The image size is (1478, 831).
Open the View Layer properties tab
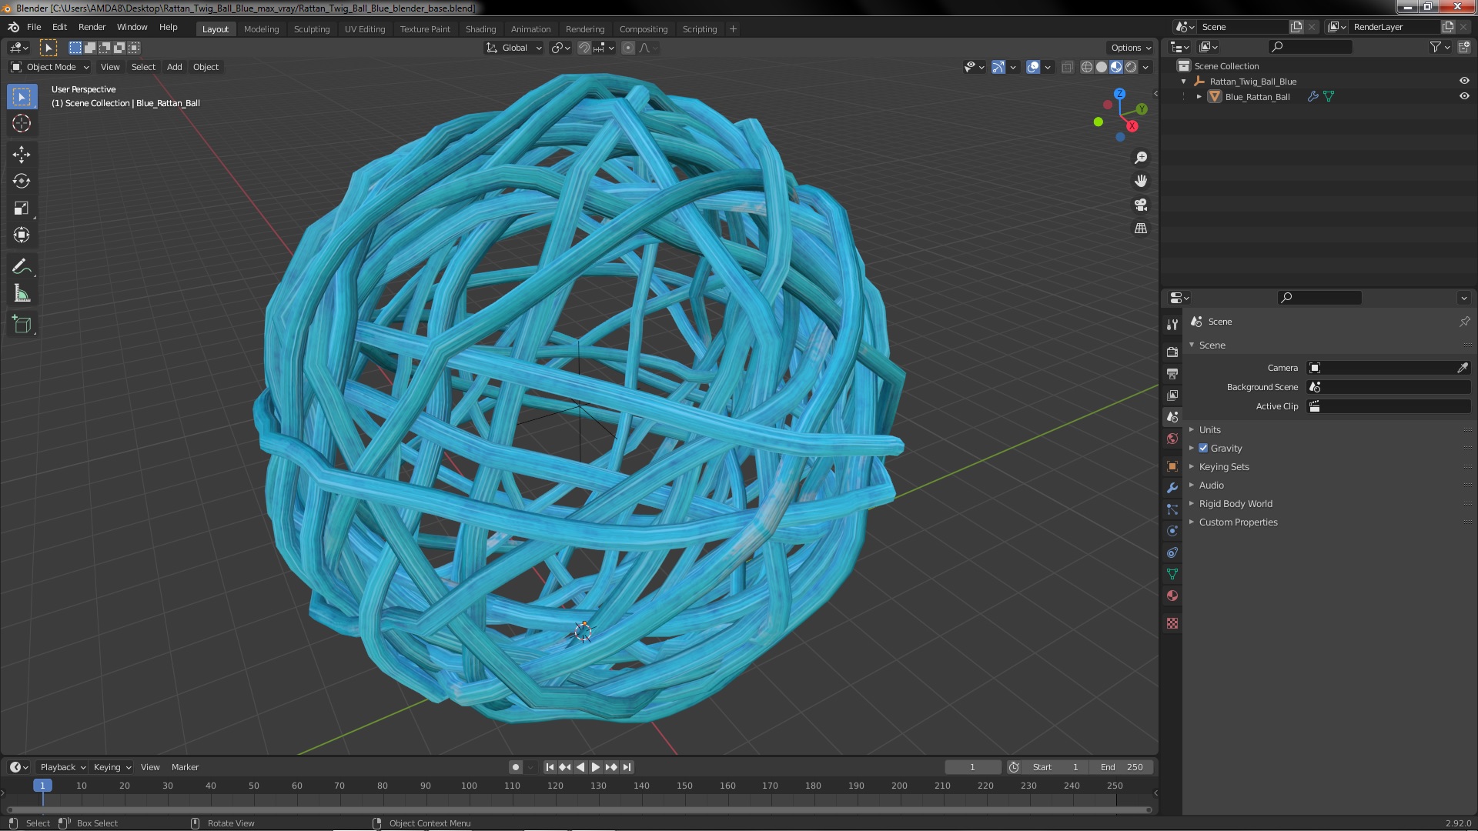[x=1172, y=395]
